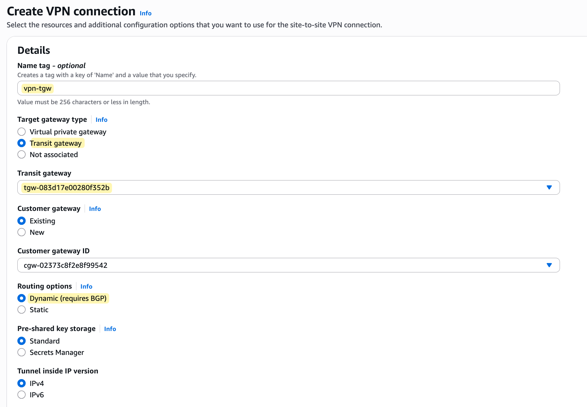Select IPv6 tunnel inside IP version

pos(22,395)
